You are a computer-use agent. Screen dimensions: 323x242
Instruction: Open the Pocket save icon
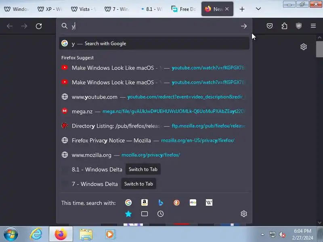click(270, 26)
